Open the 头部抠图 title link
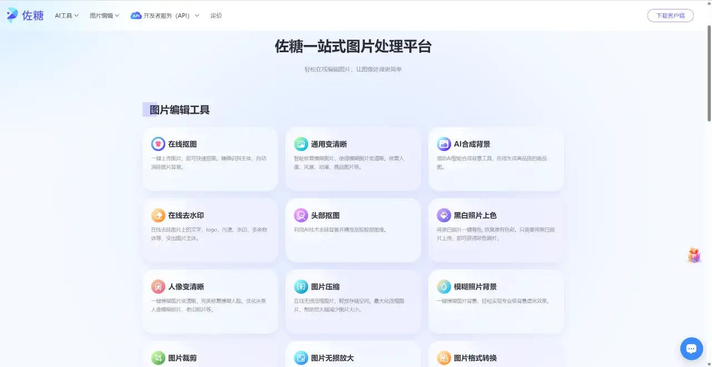Viewport: 712px width, 367px height. click(x=325, y=215)
